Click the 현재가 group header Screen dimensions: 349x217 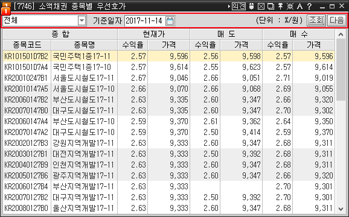pos(154,34)
